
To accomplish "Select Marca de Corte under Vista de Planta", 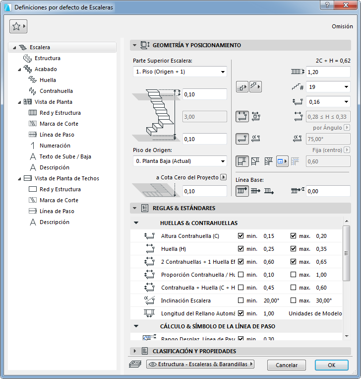I will [59, 124].
